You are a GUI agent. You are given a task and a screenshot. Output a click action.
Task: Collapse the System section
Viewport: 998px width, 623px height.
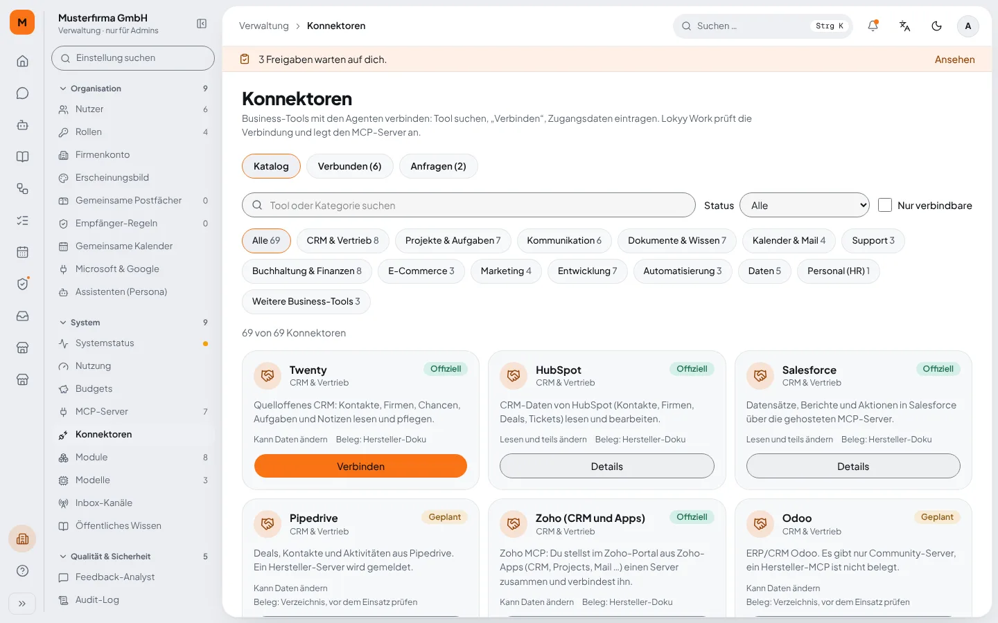point(134,323)
